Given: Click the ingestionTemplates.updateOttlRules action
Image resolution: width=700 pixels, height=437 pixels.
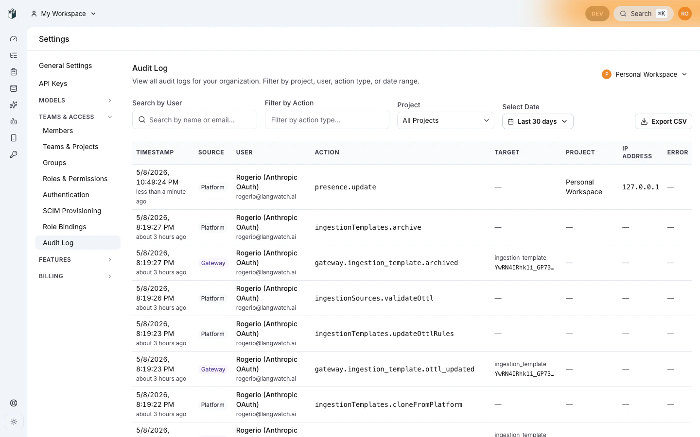Looking at the screenshot, I should point(385,334).
